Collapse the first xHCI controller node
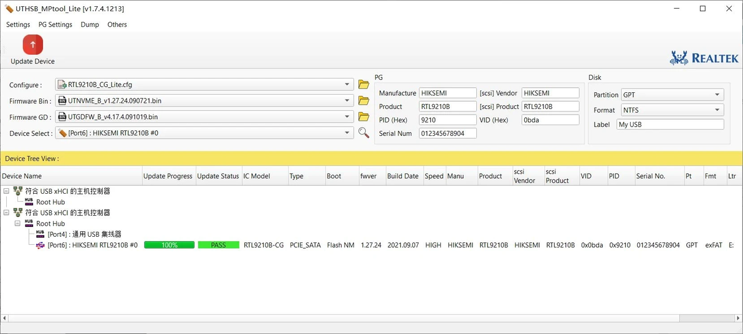 point(6,191)
